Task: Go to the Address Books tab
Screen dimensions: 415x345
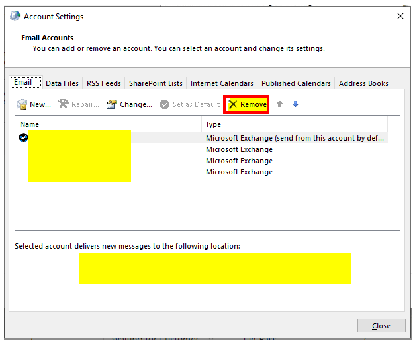Action: click(363, 83)
